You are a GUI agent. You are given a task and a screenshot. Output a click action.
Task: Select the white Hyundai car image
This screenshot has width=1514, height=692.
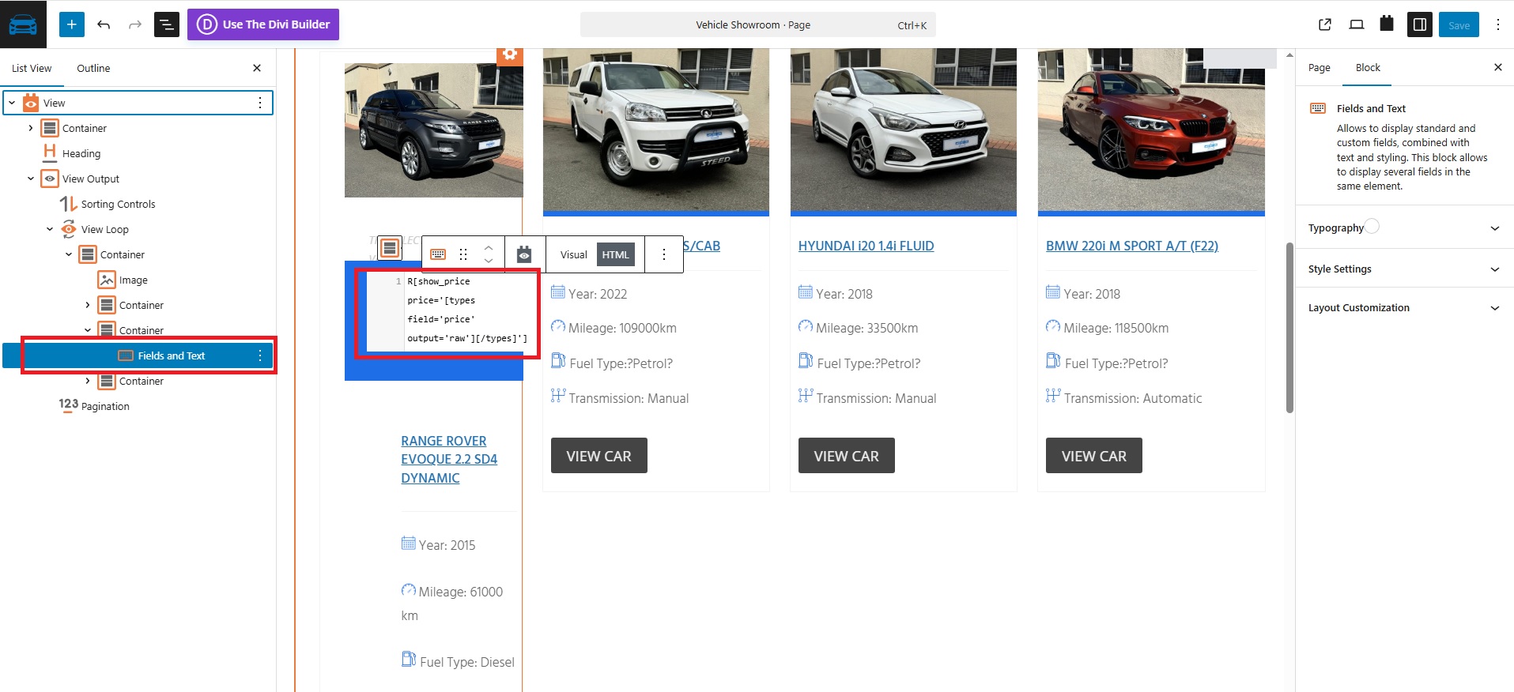coord(904,130)
